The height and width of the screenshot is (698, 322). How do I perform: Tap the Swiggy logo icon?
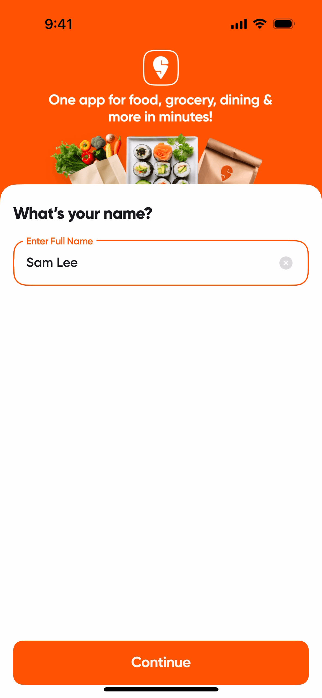coord(161,68)
